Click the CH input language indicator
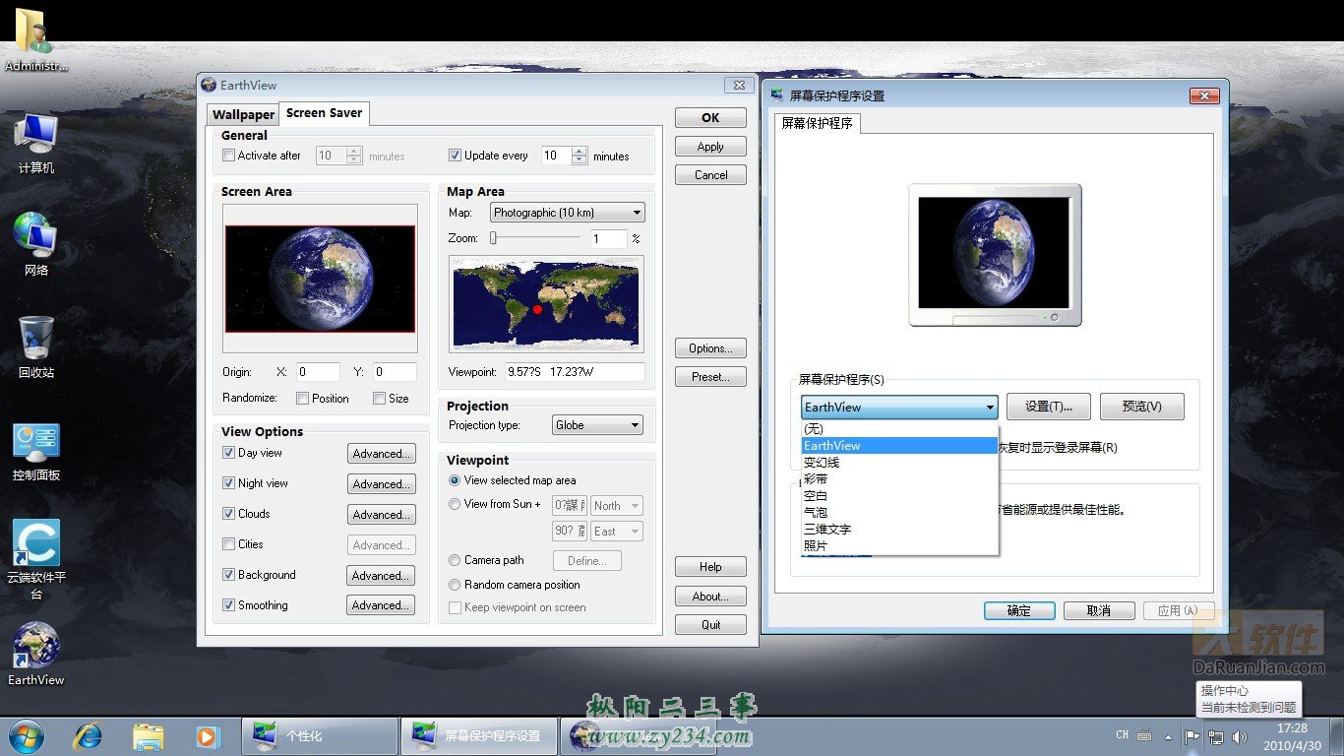The width and height of the screenshot is (1344, 756). [1123, 735]
